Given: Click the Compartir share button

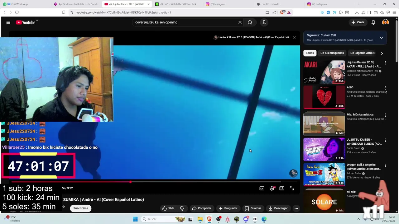Looking at the screenshot, I should click(x=202, y=208).
